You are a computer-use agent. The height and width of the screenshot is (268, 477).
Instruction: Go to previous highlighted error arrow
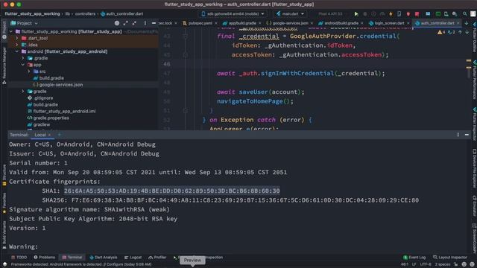(460, 32)
